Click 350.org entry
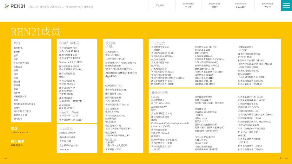Viewport: 292px width, 164px height. click(155, 97)
